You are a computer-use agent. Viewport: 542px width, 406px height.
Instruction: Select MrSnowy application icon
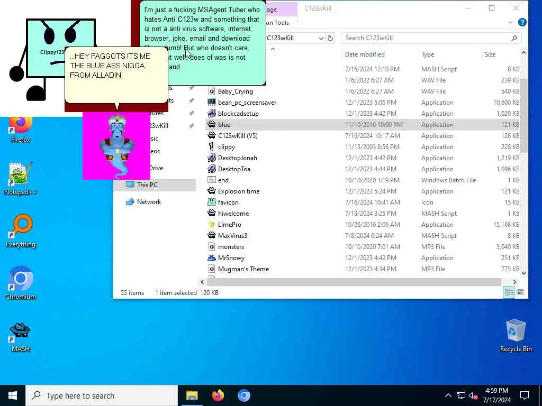click(x=212, y=257)
